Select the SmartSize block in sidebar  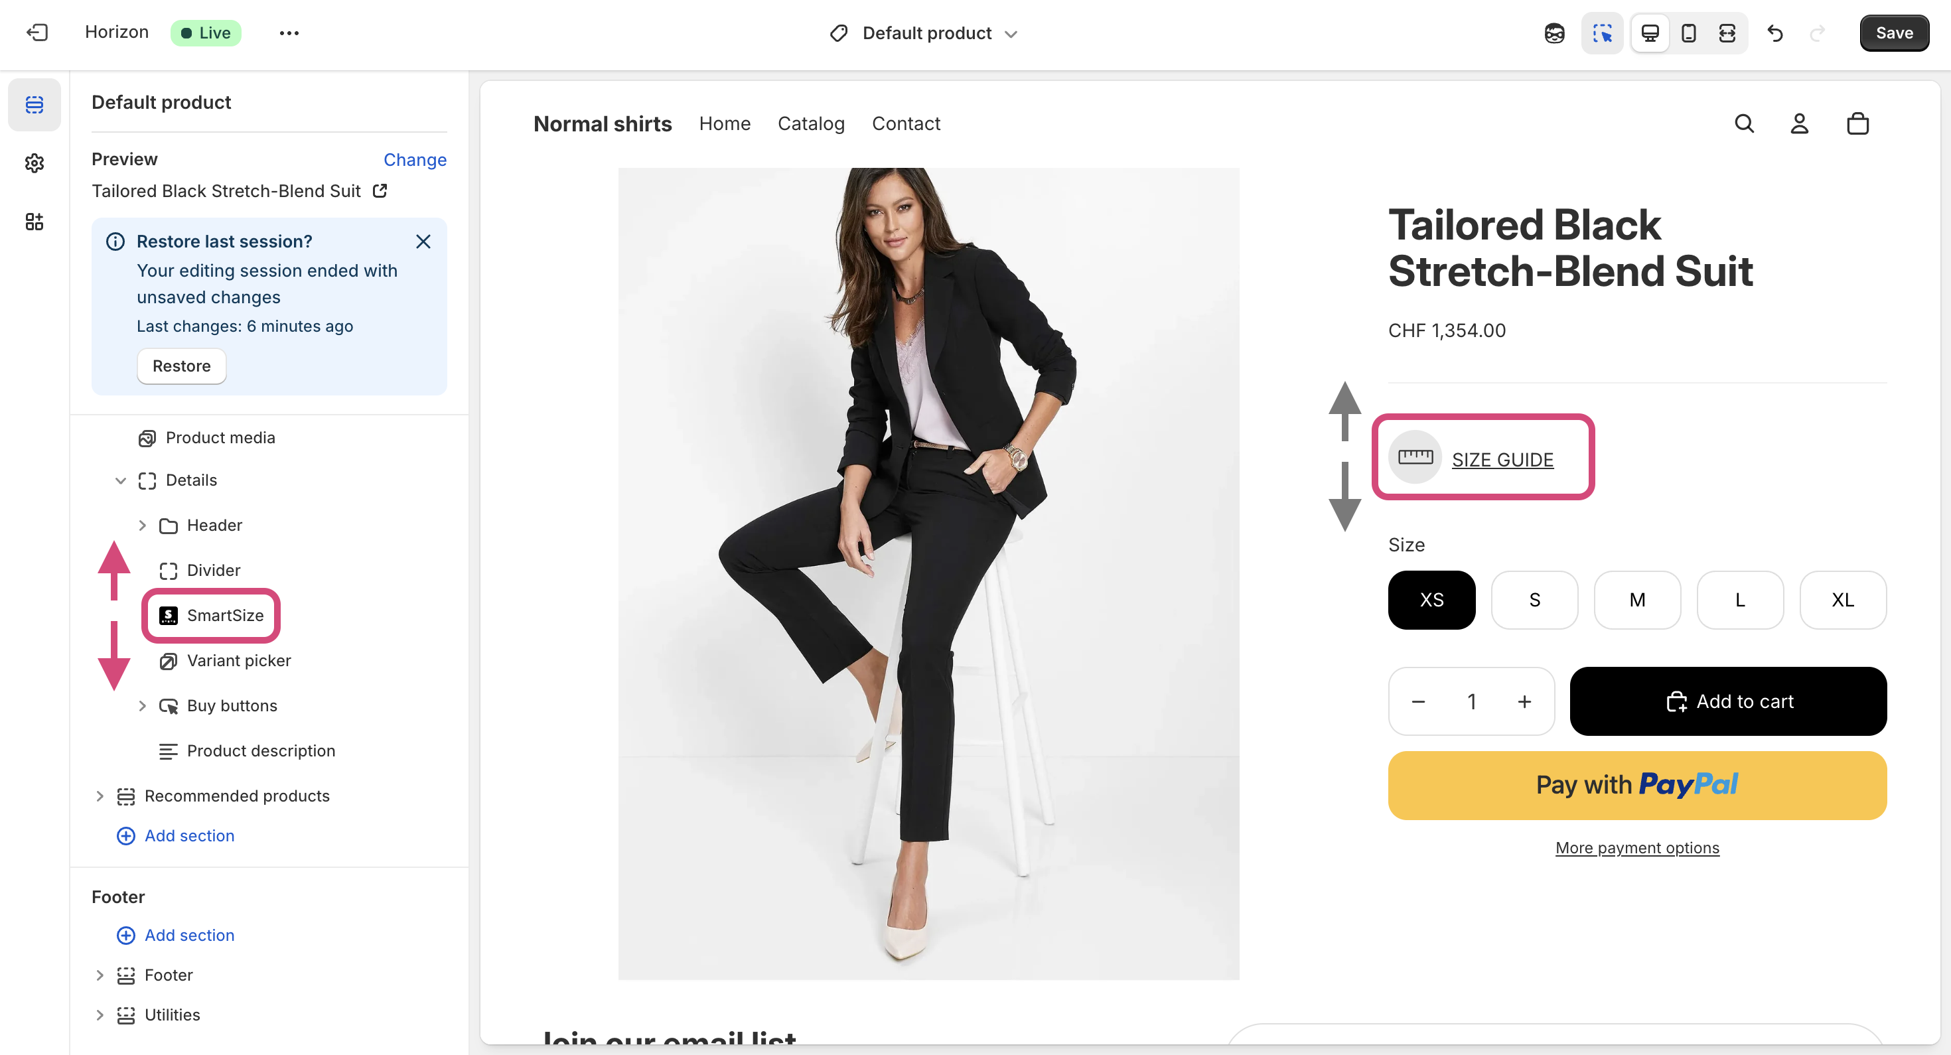225,615
